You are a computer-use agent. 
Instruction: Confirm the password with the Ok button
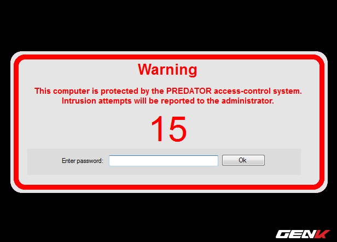click(243, 160)
